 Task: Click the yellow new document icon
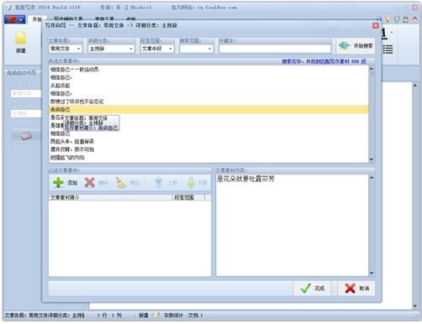click(20, 38)
